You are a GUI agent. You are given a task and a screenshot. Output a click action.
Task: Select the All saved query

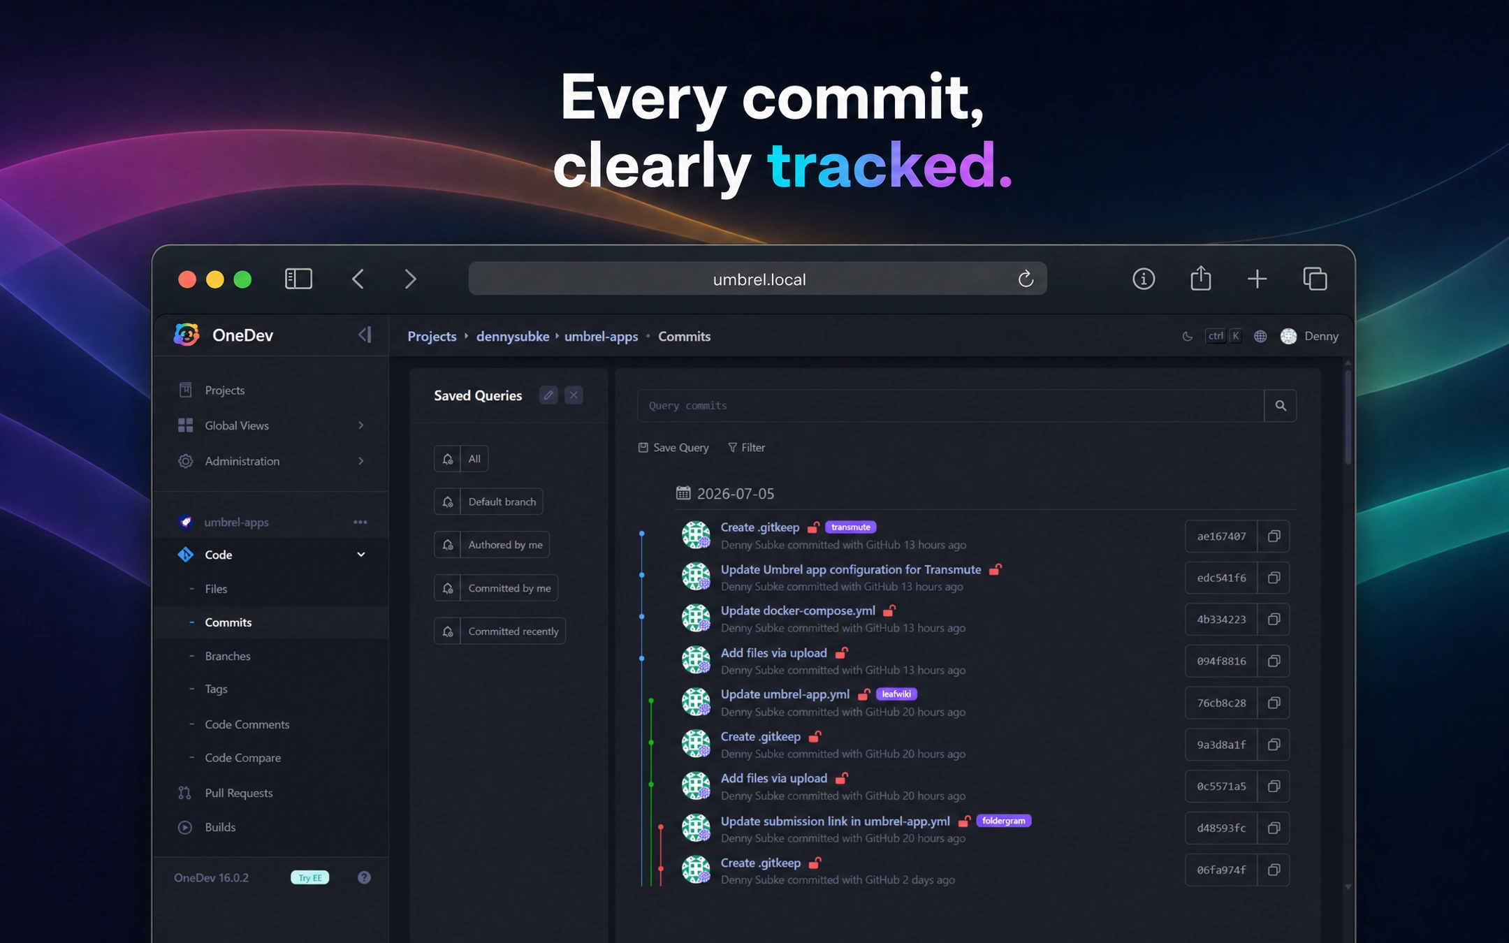coord(474,459)
